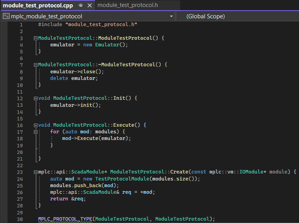
Task: Pin the module_test_protocol.cpp tab
Action: coord(80,5)
